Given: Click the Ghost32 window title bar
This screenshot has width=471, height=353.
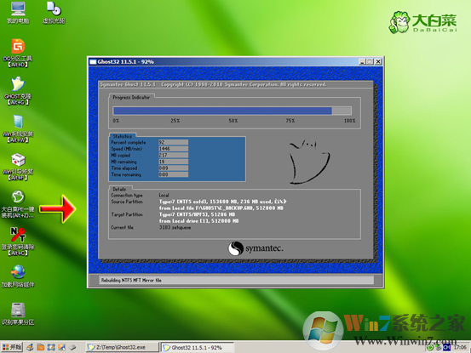Looking at the screenshot, I should point(224,61).
